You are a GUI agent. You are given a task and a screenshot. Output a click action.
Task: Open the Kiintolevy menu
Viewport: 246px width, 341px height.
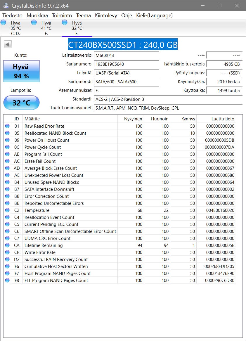pyautogui.click(x=106, y=15)
